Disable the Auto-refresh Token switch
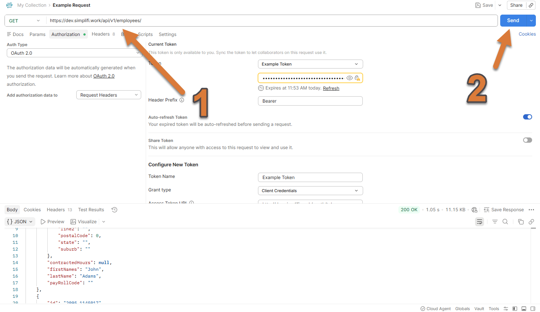 pyautogui.click(x=528, y=117)
